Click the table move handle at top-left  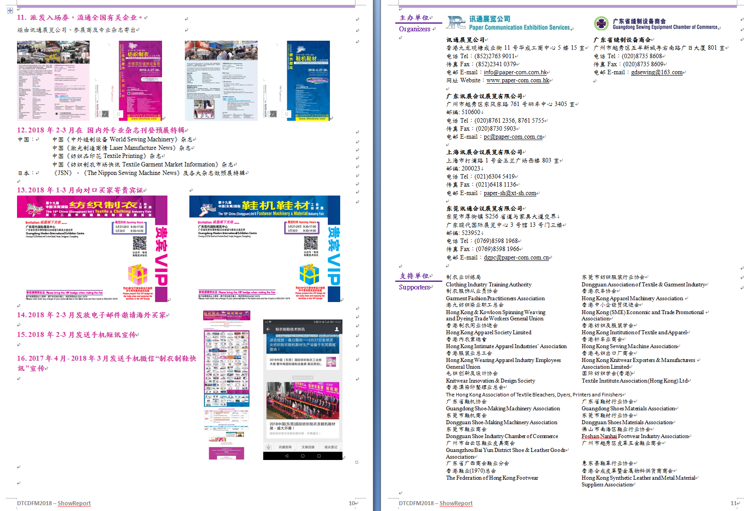[x=10, y=10]
